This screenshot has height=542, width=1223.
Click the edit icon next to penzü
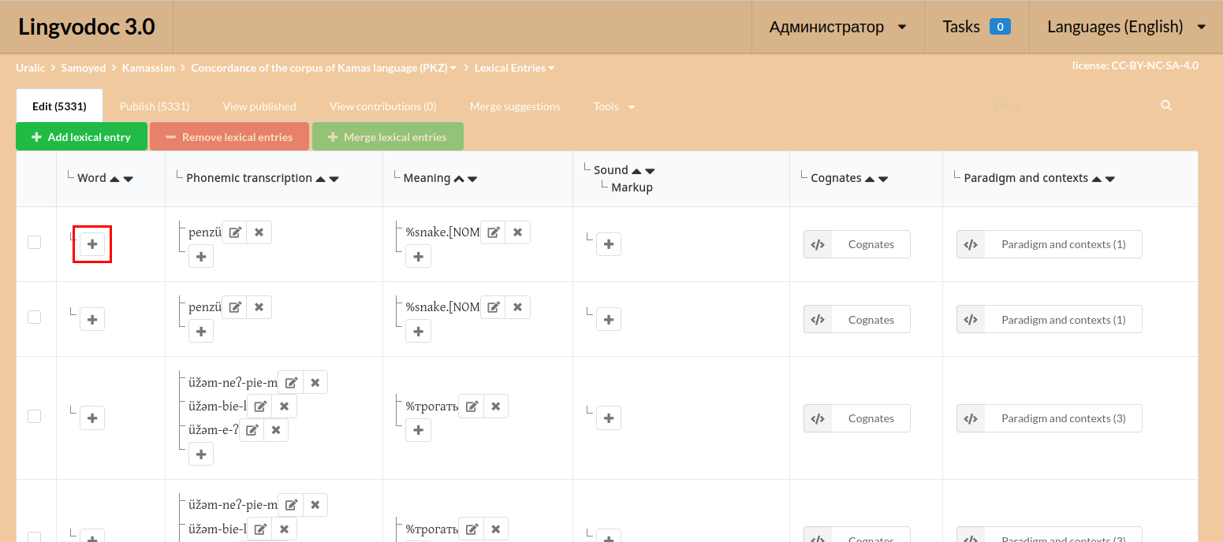click(234, 232)
